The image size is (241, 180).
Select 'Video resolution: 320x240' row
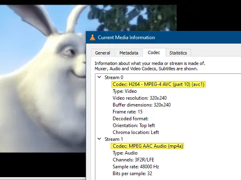tap(140, 98)
